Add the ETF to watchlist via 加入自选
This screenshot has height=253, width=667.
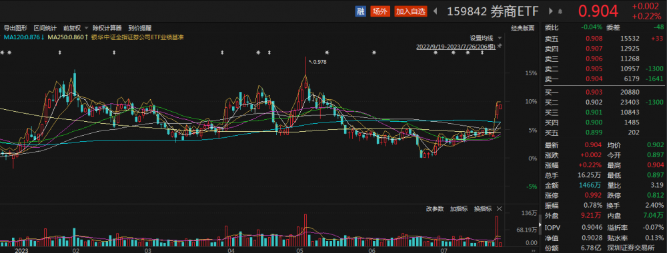click(410, 11)
